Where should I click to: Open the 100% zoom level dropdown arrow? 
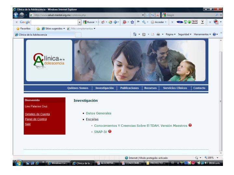(x=217, y=158)
